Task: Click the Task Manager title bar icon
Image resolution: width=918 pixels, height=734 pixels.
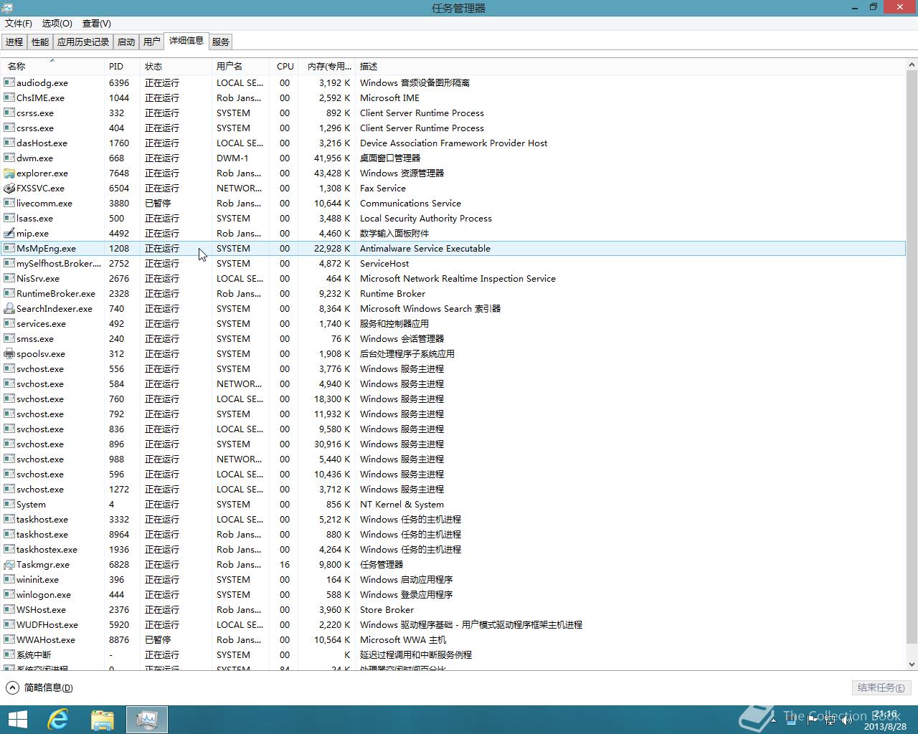Action: click(7, 7)
